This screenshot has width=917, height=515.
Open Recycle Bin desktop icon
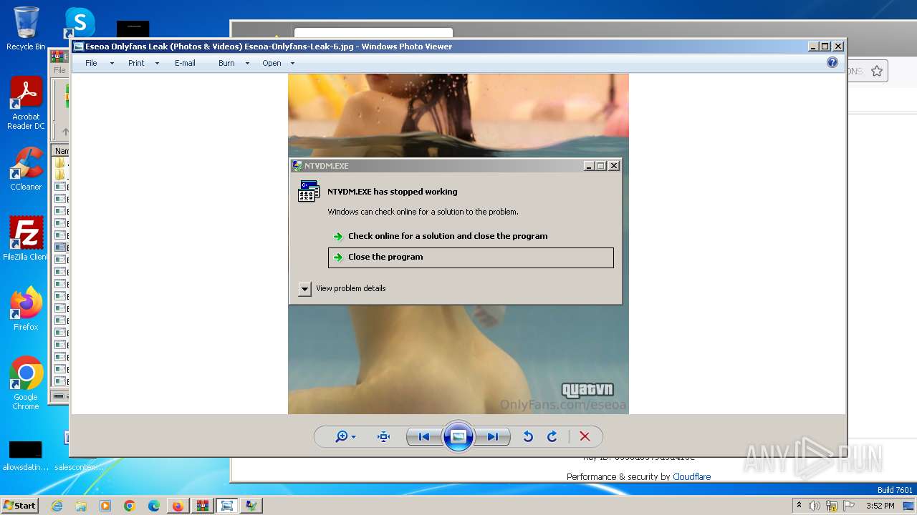click(26, 29)
